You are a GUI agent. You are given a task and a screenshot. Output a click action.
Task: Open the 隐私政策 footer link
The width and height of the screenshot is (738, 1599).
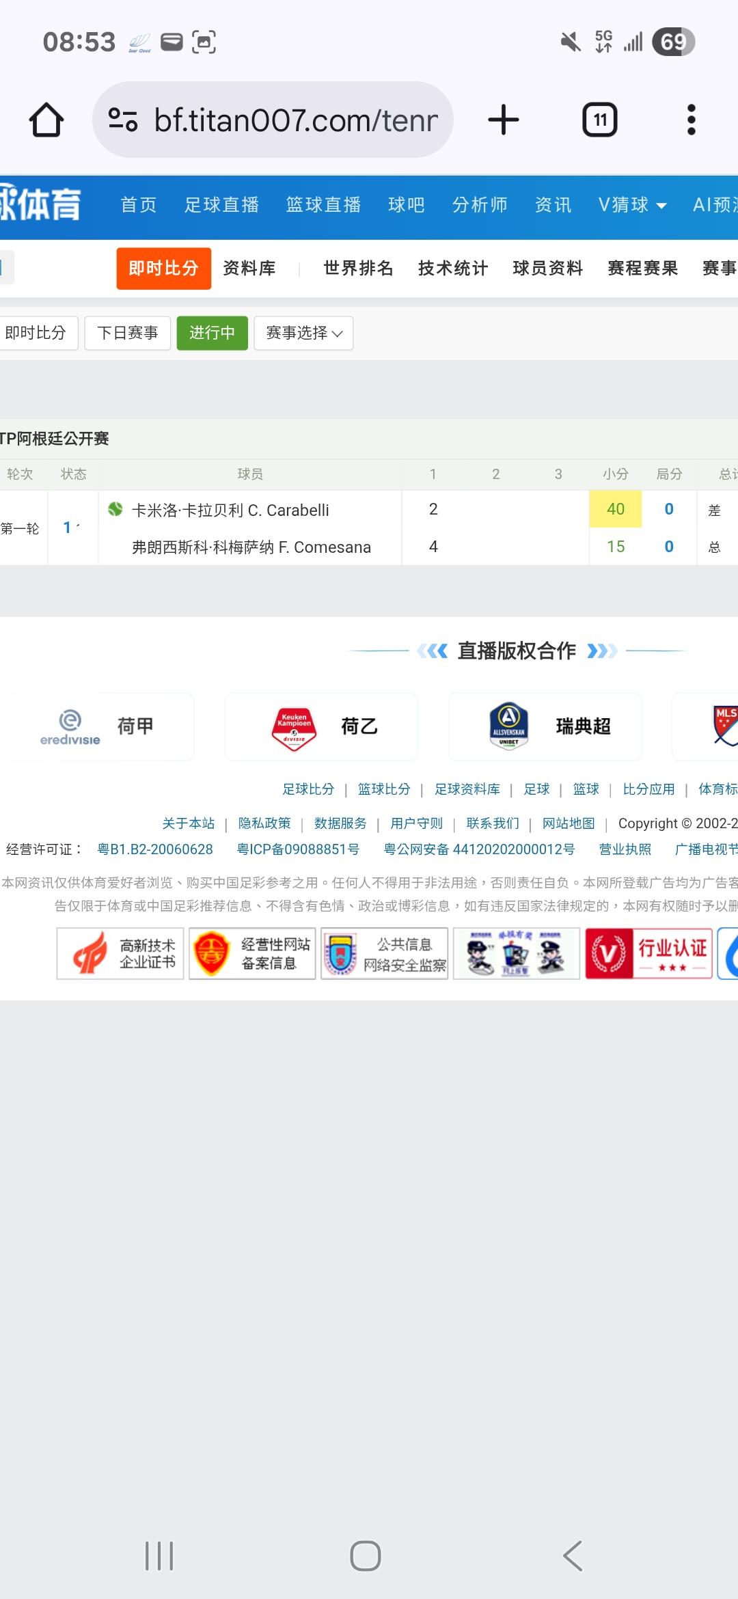[264, 823]
